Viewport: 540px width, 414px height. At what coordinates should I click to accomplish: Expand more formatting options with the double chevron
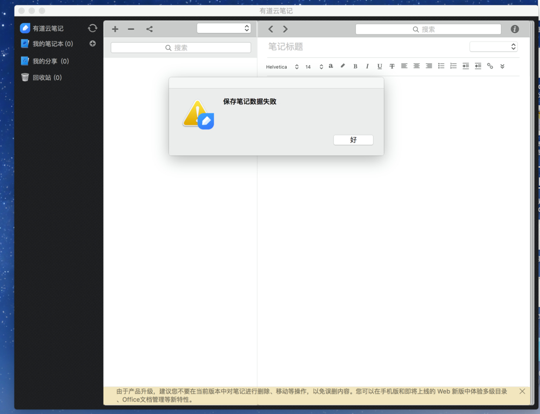[502, 66]
